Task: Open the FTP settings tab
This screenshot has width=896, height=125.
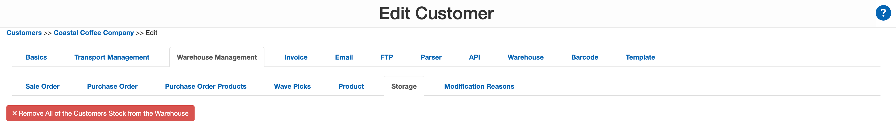Action: tap(386, 57)
